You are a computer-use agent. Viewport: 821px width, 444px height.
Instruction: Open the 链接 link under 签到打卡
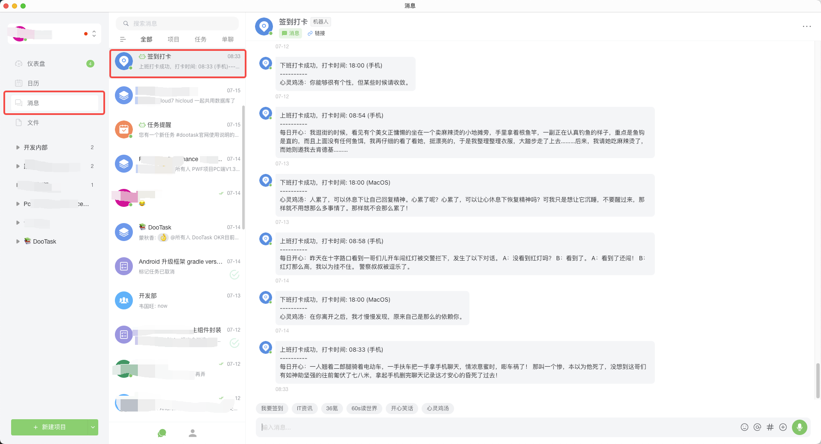point(317,33)
